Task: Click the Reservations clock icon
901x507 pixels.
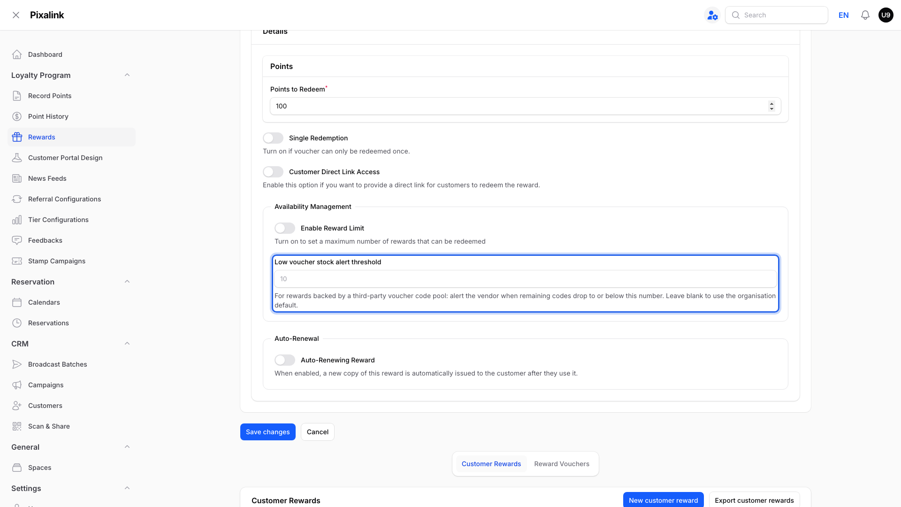Action: 17,323
